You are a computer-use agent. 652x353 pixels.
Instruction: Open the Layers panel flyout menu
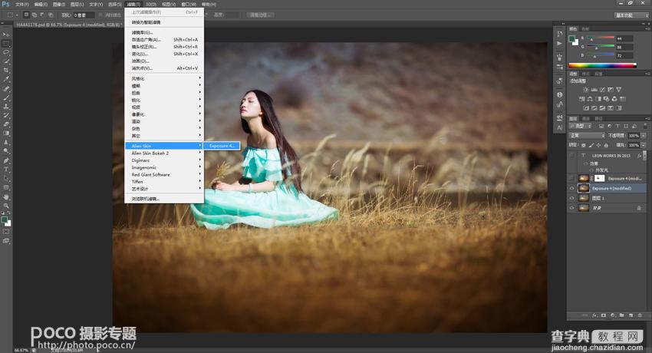click(647, 118)
